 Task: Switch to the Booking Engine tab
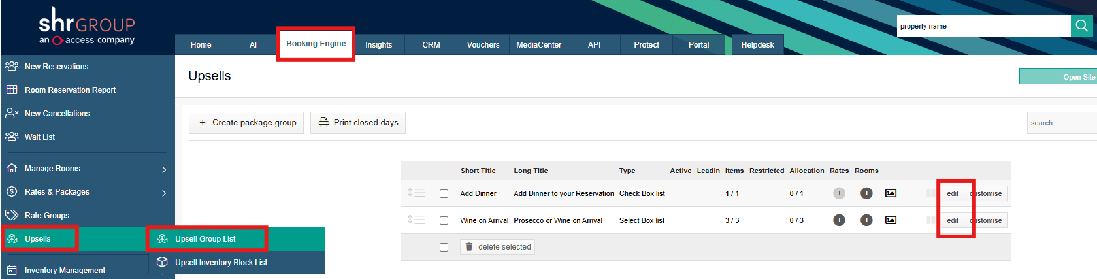[316, 44]
